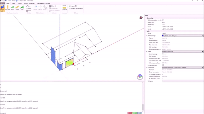Click the 3D view orientation cube

(x=140, y=76)
